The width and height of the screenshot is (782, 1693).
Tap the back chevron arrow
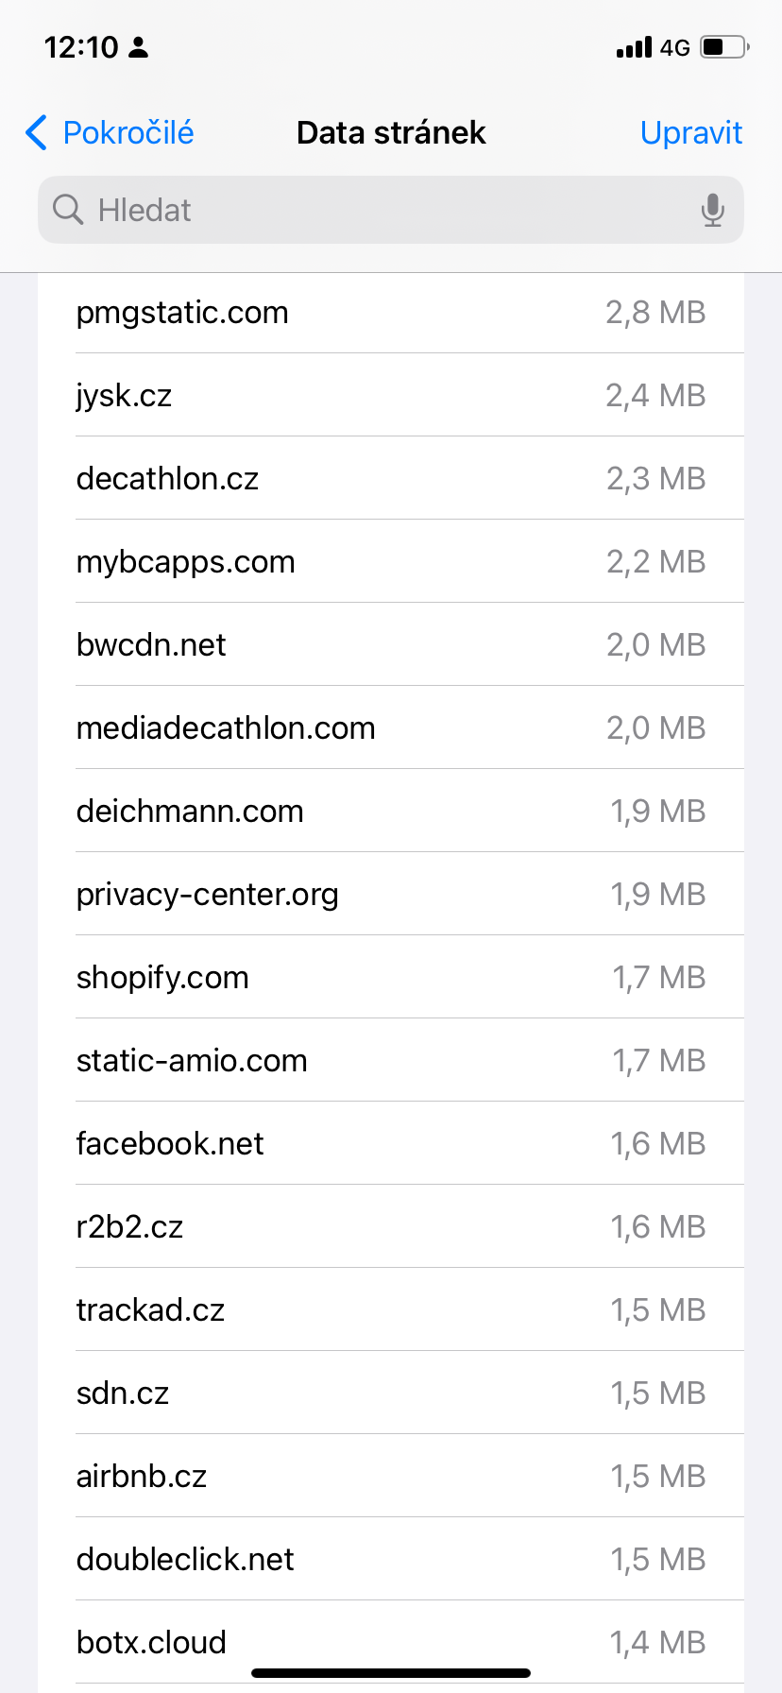point(36,133)
